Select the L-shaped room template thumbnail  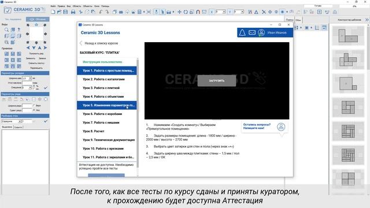pos(348,36)
